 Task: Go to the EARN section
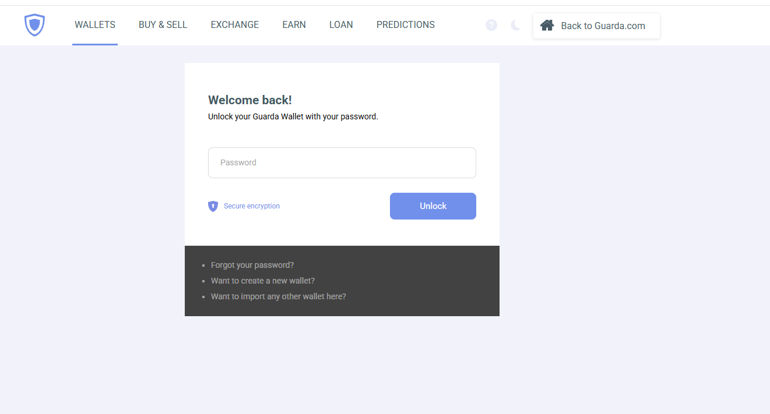pyautogui.click(x=294, y=24)
